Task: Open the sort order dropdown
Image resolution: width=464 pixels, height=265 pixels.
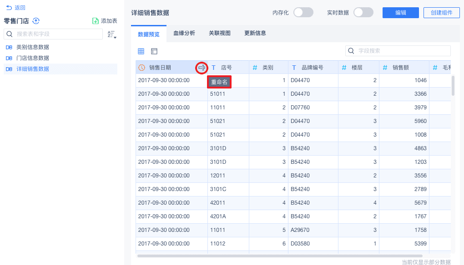Action: (112, 34)
